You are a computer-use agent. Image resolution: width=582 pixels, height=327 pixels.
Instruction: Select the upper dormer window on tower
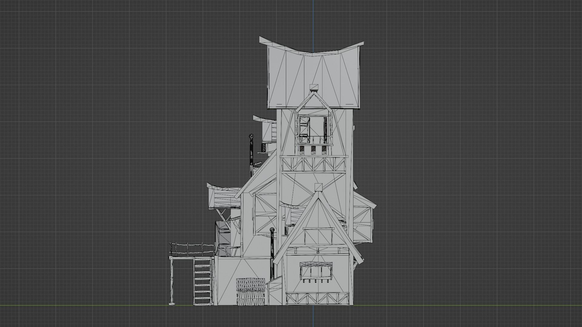coord(314,130)
